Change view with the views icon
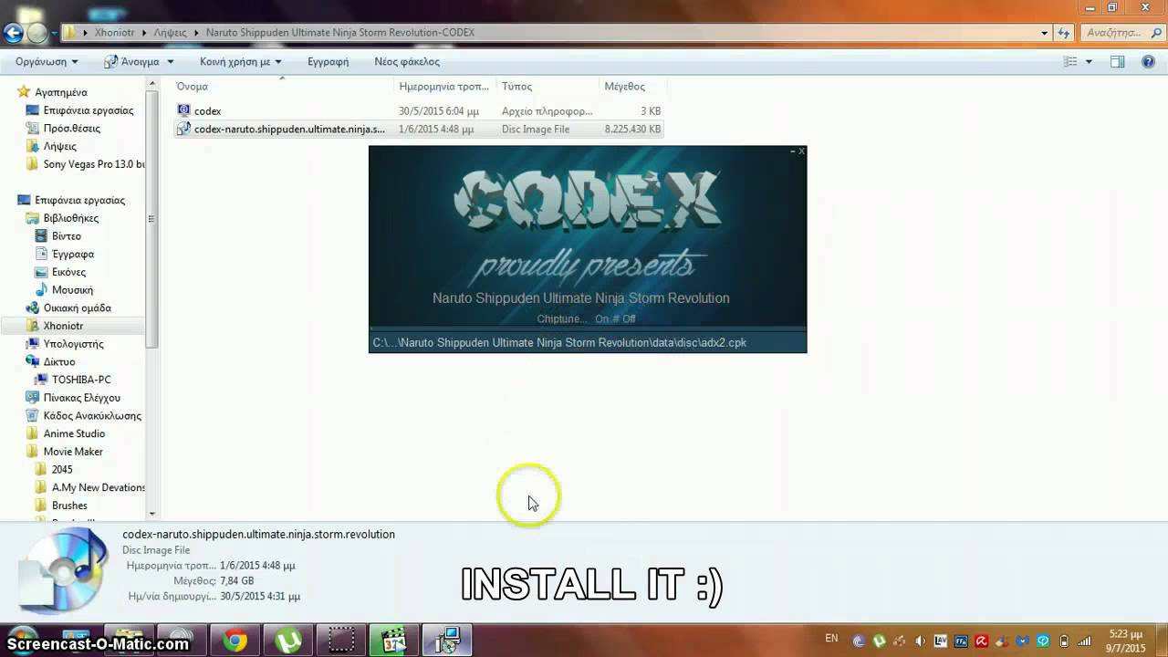This screenshot has width=1168, height=657. (x=1071, y=61)
